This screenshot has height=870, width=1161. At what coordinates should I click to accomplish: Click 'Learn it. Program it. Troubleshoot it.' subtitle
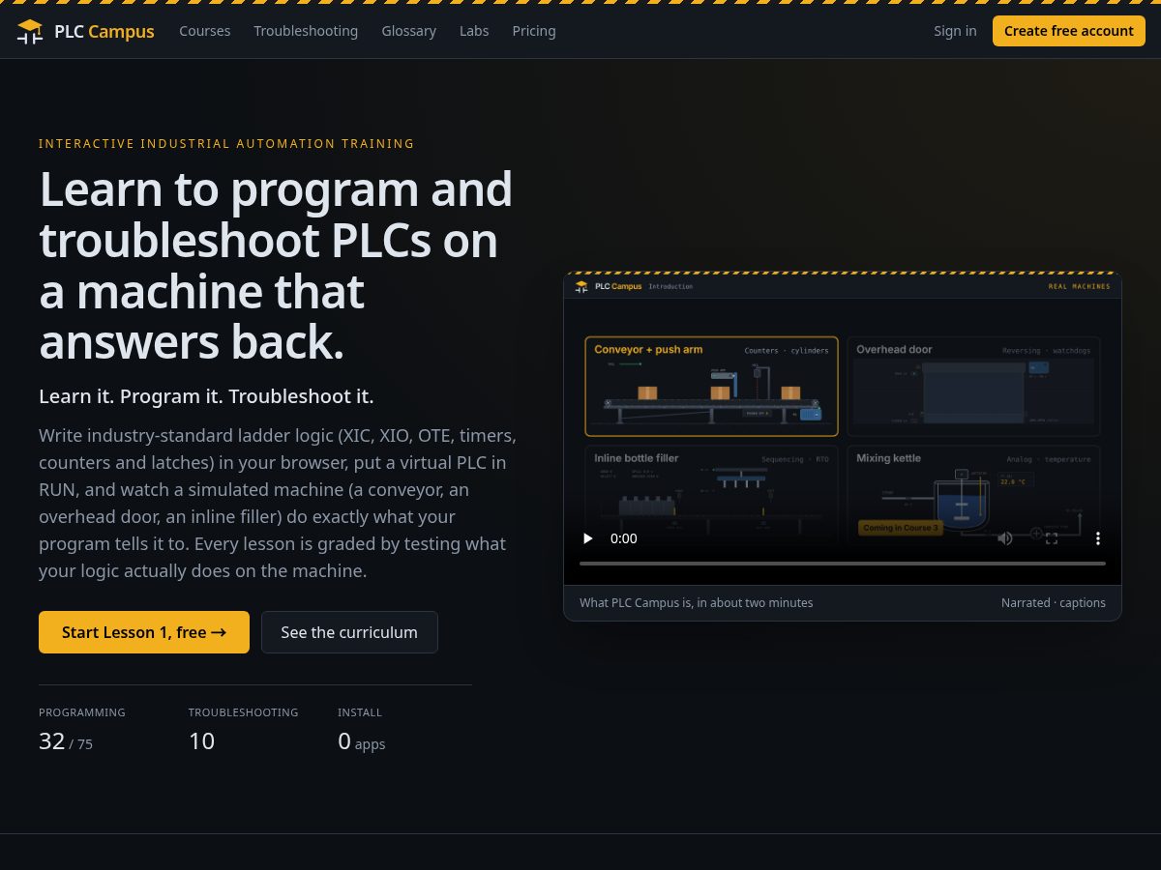point(206,396)
